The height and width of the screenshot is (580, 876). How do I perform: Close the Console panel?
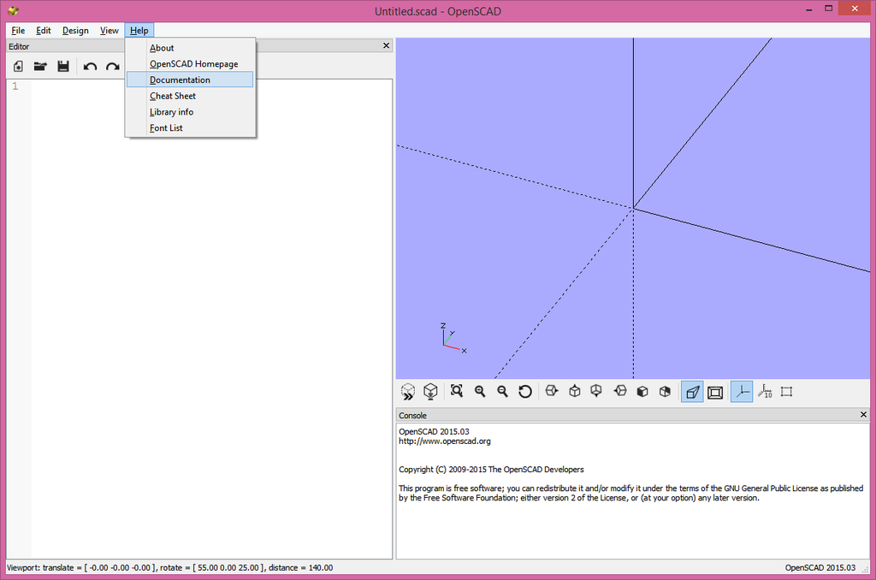tap(862, 414)
